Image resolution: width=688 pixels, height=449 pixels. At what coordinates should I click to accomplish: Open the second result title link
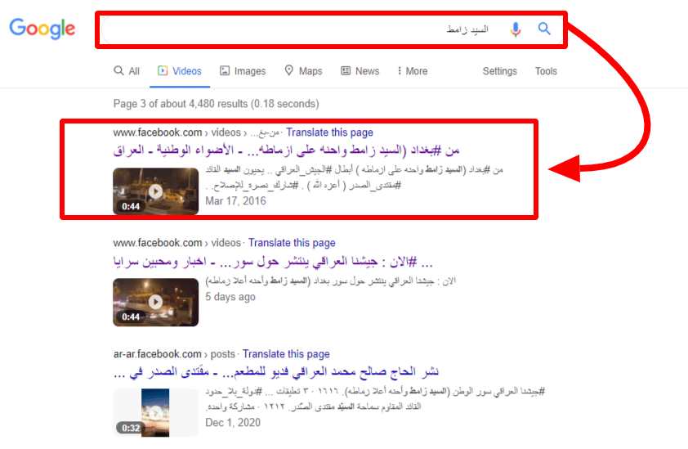pyautogui.click(x=325, y=262)
